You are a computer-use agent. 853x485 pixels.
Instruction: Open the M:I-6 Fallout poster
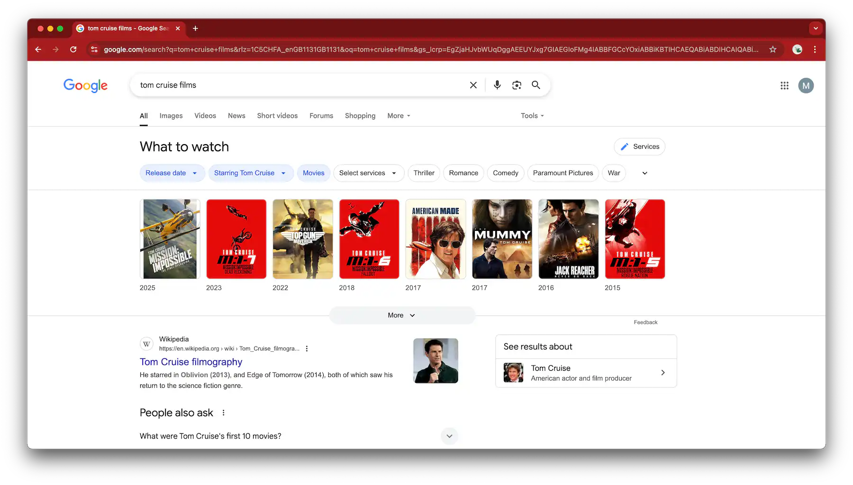click(x=369, y=239)
